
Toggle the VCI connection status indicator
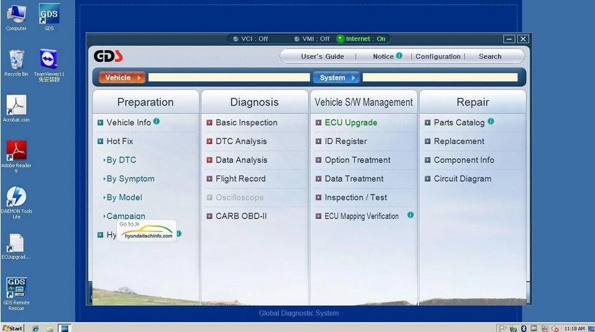click(236, 38)
